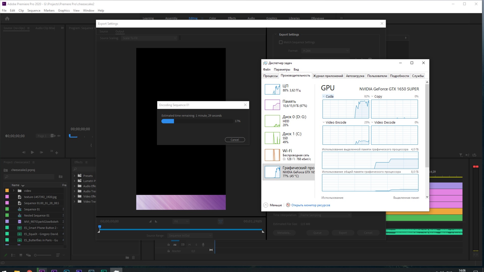The height and width of the screenshot is (272, 484).
Task: Click the orange label of video bin
Action: [x=7, y=191]
